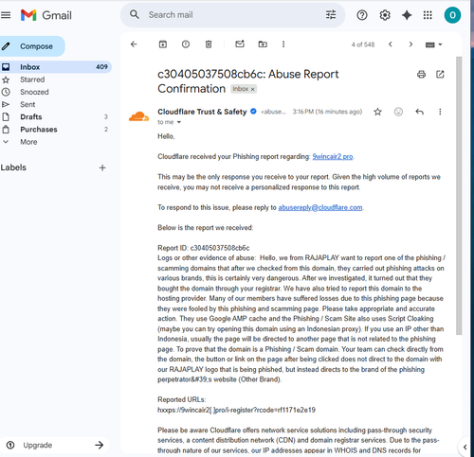Click the Gmail logo
474x457 pixels.
coord(46,15)
